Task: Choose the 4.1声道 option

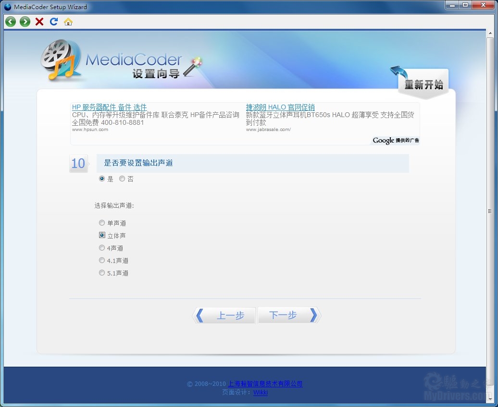Action: 101,260
